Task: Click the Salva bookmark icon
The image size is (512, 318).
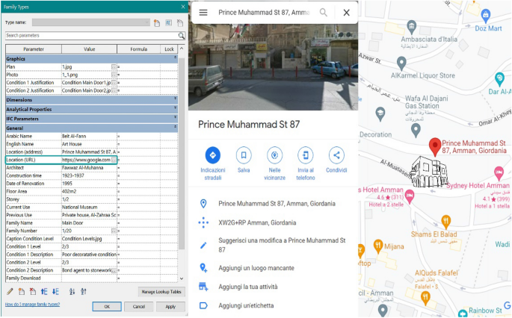Action: point(244,155)
